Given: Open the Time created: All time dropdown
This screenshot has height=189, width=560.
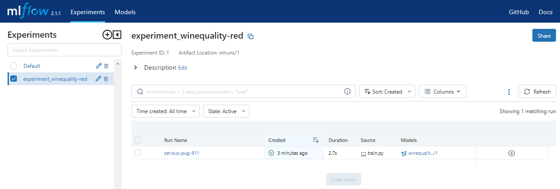Looking at the screenshot, I should [166, 111].
